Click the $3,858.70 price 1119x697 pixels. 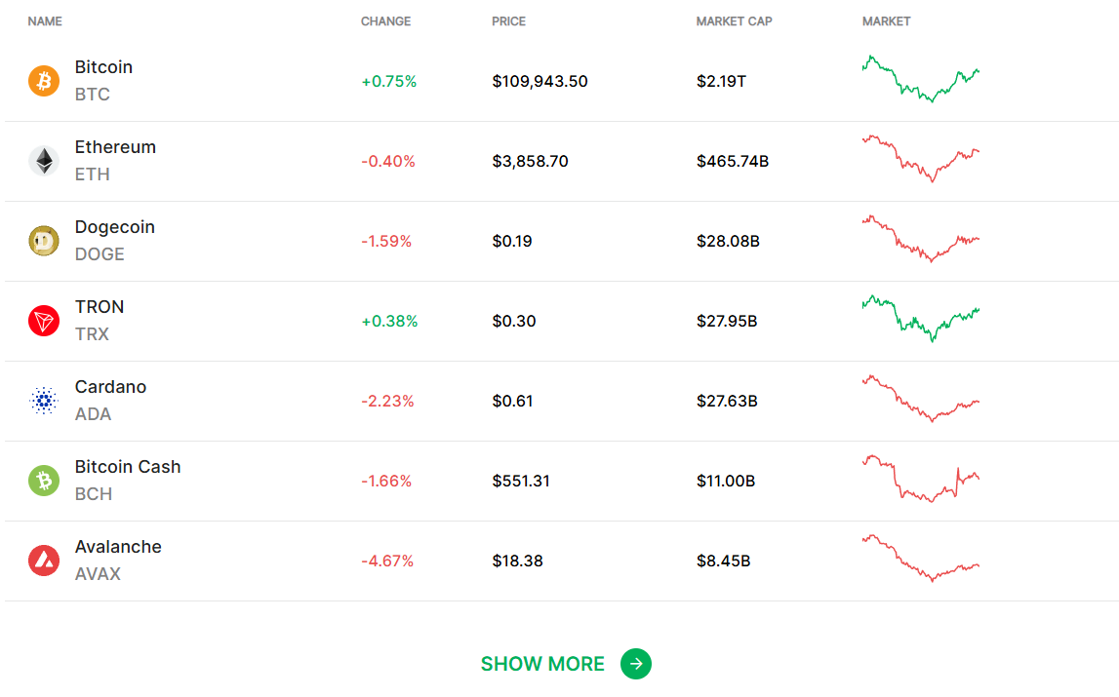[531, 161]
